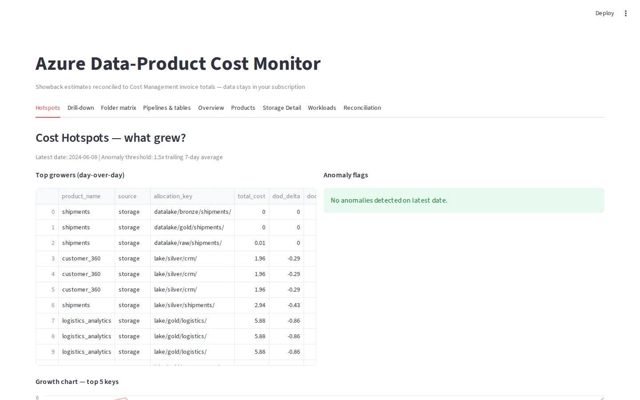This screenshot has width=640, height=400.
Task: Switch to the Hotspots tab
Action: (x=48, y=108)
